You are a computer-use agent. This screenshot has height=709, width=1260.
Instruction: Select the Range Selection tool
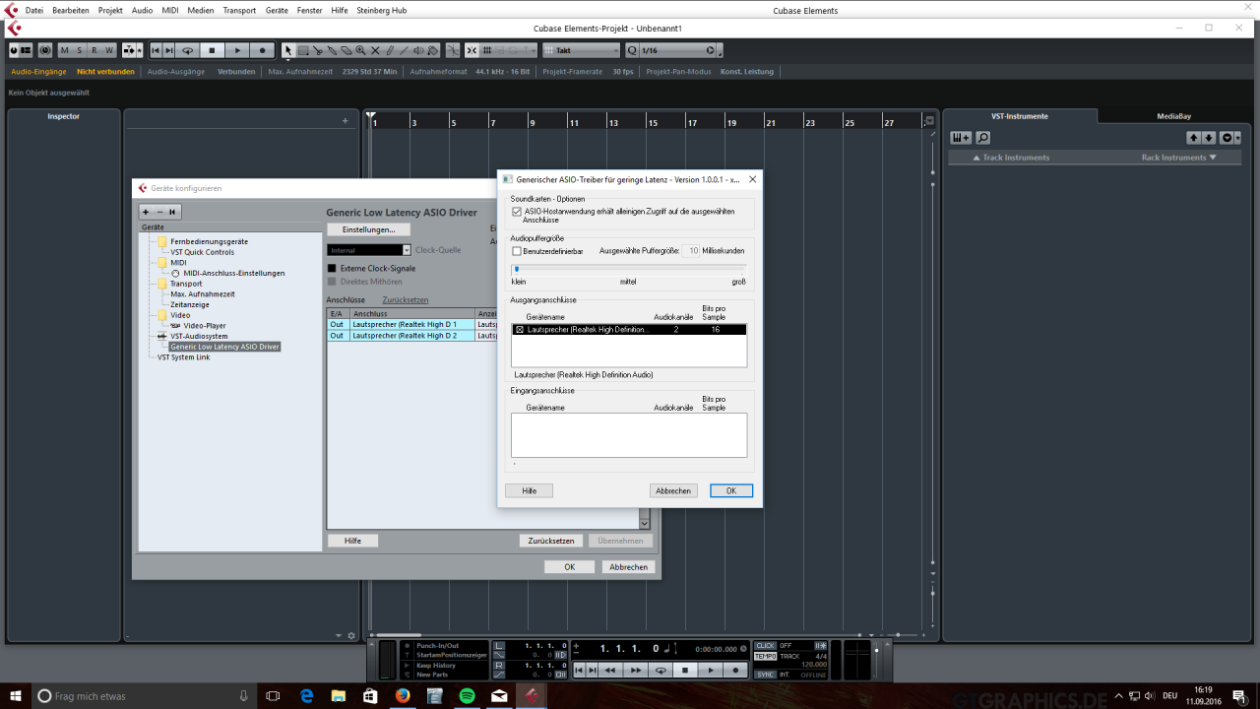pyautogui.click(x=303, y=50)
